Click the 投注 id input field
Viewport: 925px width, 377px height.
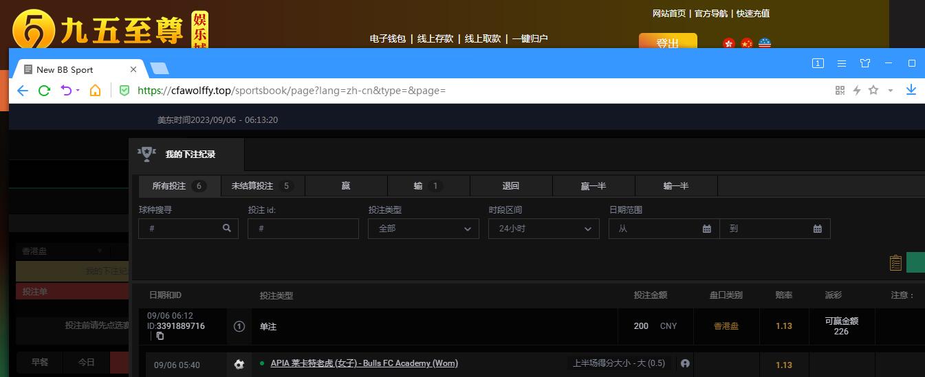(303, 229)
